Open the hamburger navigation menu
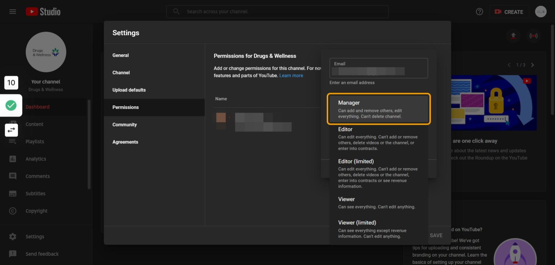 pyautogui.click(x=13, y=12)
